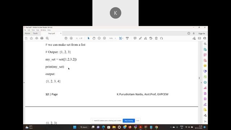Show hidden system tray icons chevron
Screen dimensions: 231x130
click(171, 127)
